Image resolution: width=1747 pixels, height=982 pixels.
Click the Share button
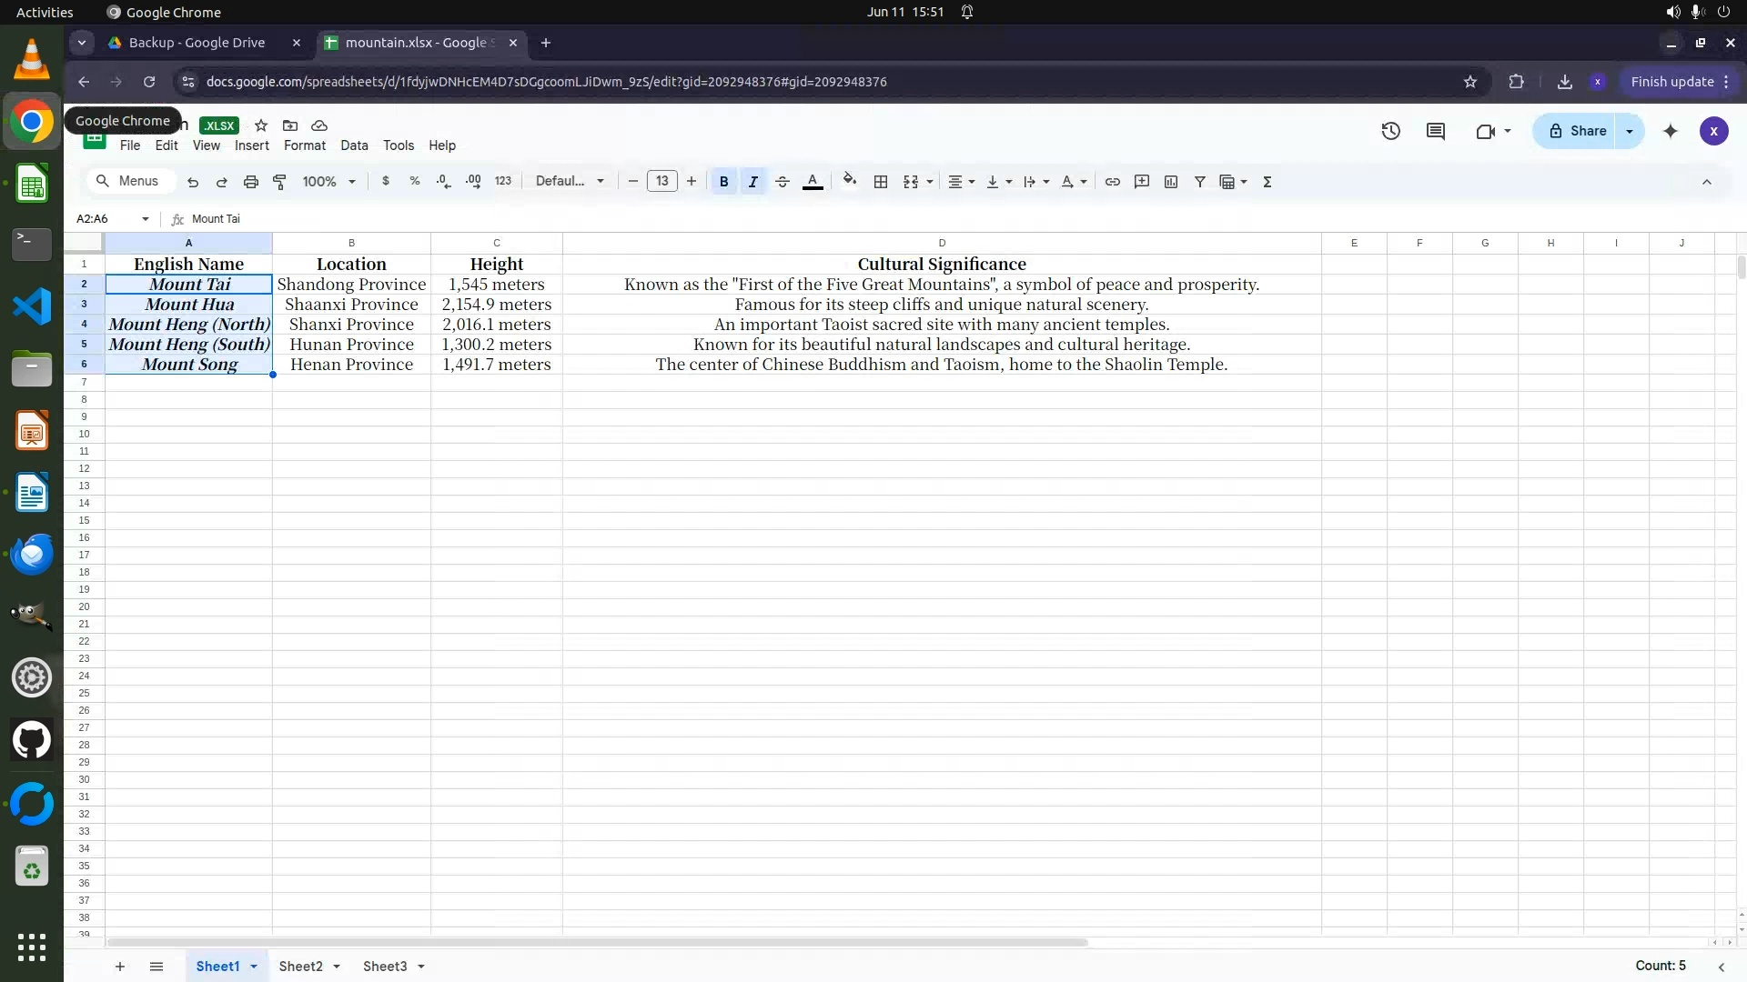point(1578,131)
